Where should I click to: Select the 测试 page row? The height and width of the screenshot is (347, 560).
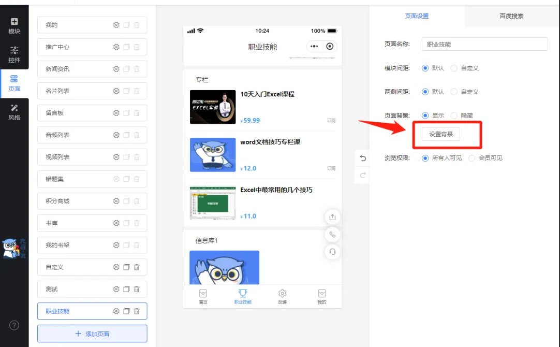pyautogui.click(x=92, y=289)
